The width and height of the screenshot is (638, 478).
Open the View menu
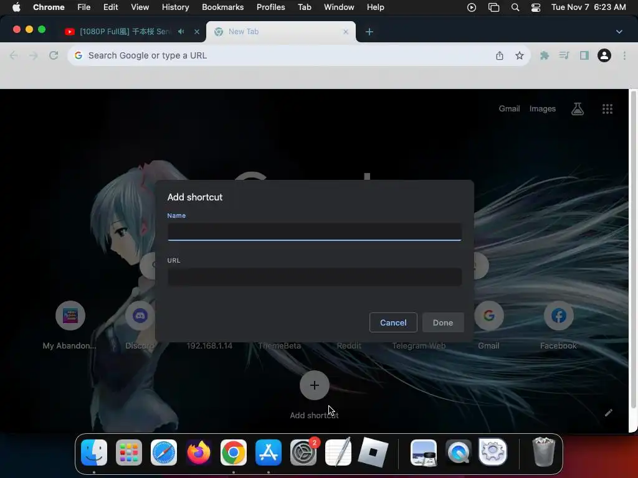[140, 7]
